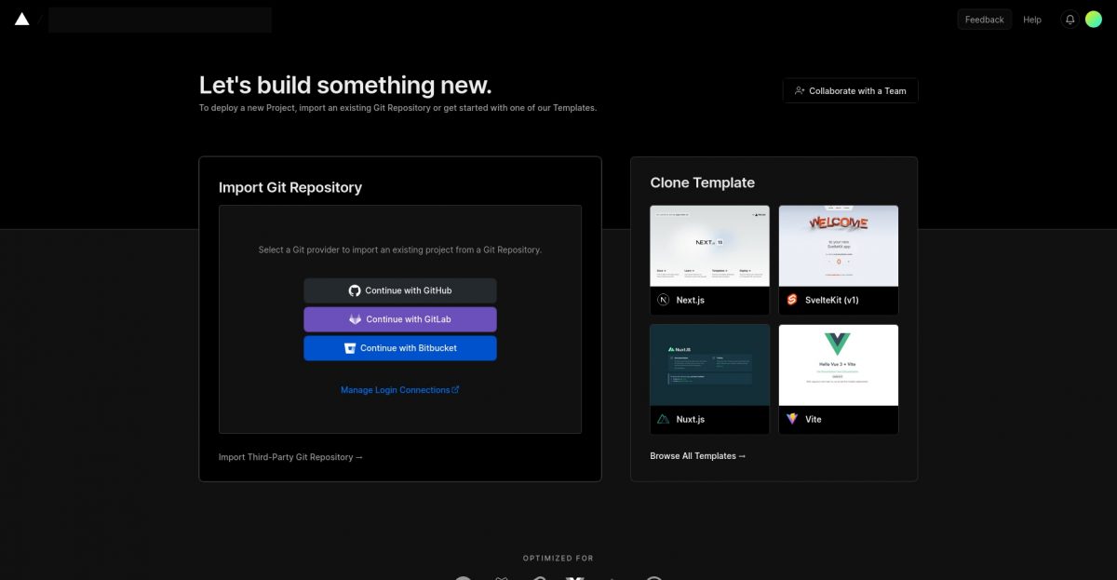Click the add-user icon in Collaborate button

[800, 91]
